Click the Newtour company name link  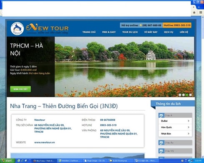point(40,120)
